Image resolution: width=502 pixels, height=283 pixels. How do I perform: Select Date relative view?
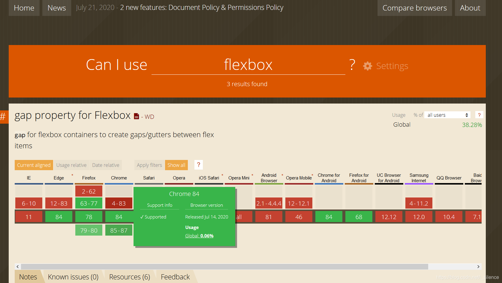(x=106, y=165)
